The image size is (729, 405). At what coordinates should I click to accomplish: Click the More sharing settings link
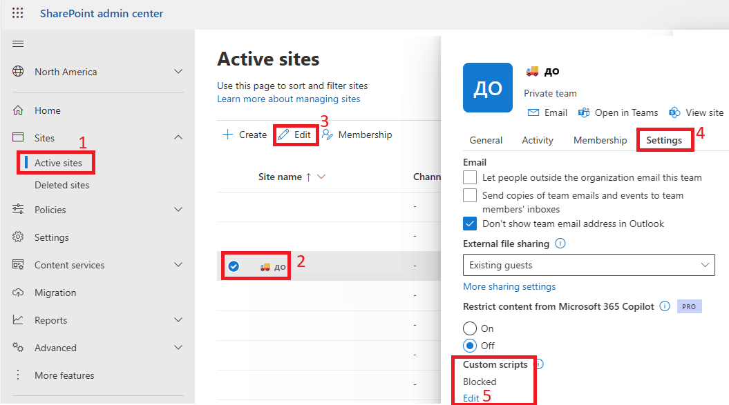point(509,286)
